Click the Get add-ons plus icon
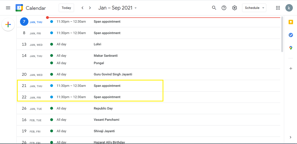 point(291,68)
